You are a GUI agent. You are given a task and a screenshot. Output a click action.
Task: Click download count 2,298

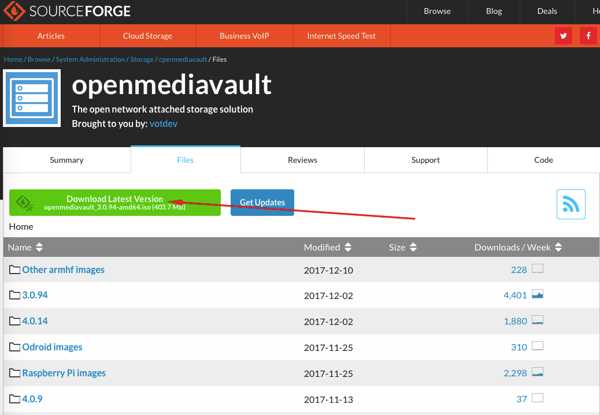515,373
